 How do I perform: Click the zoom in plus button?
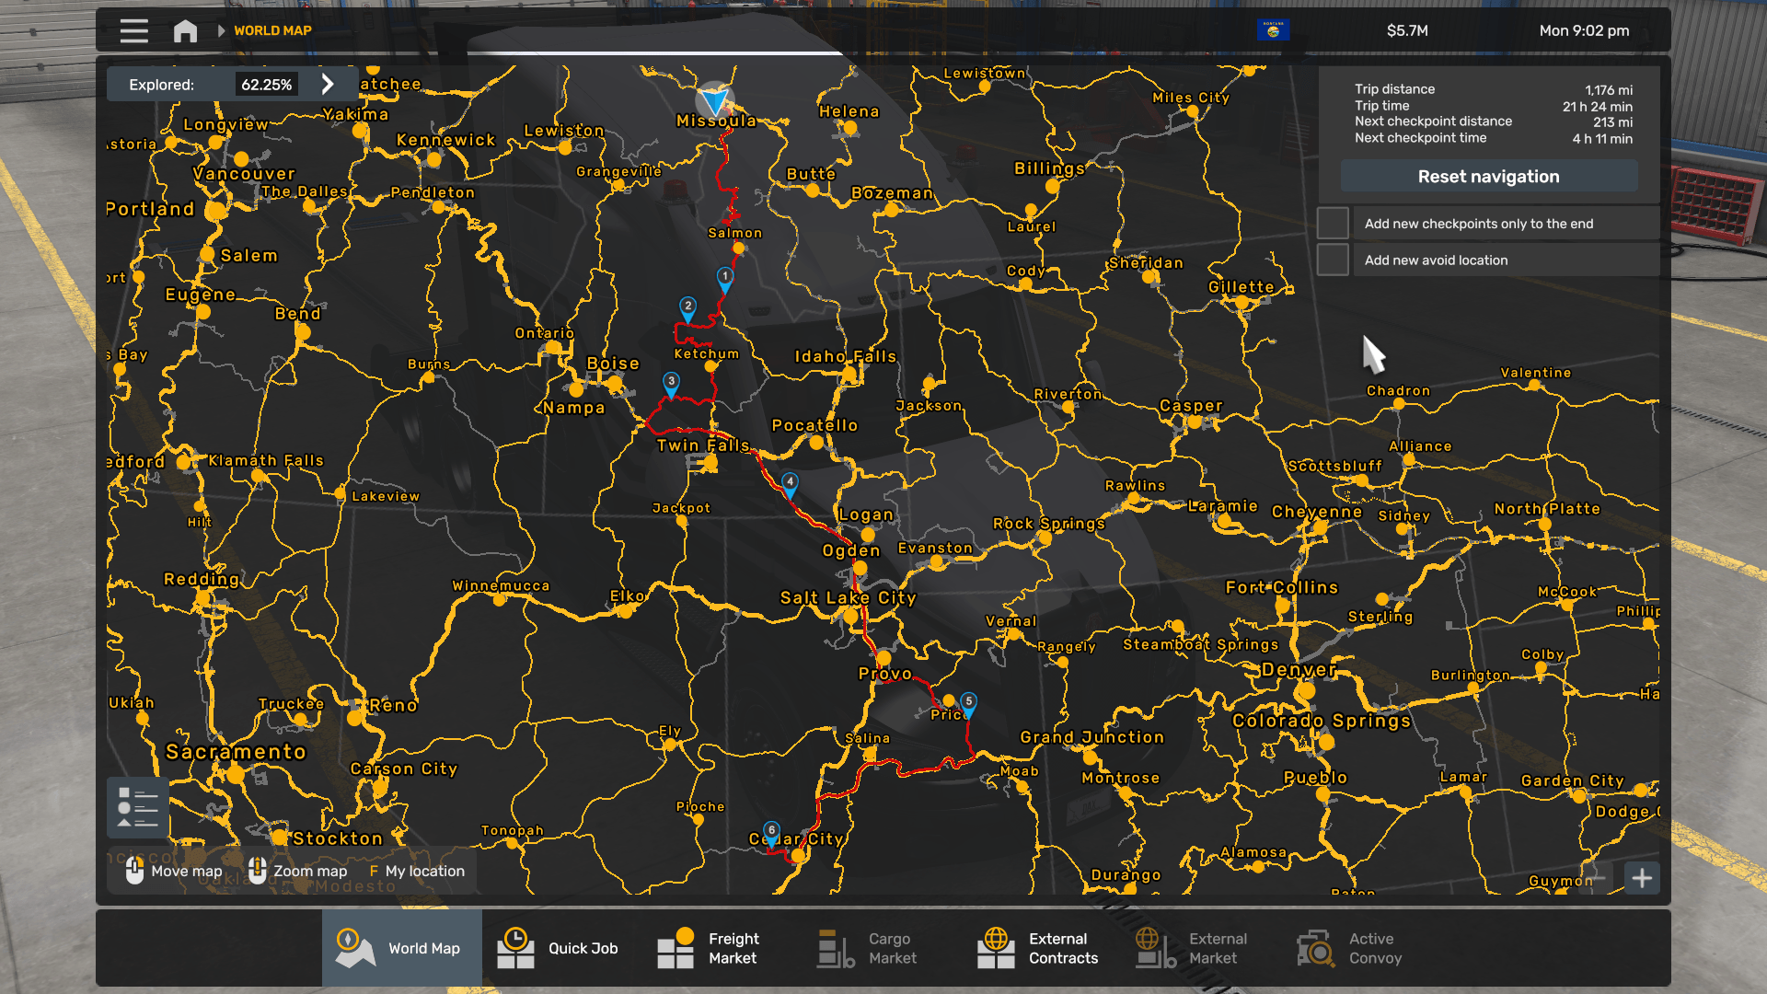[x=1642, y=878]
